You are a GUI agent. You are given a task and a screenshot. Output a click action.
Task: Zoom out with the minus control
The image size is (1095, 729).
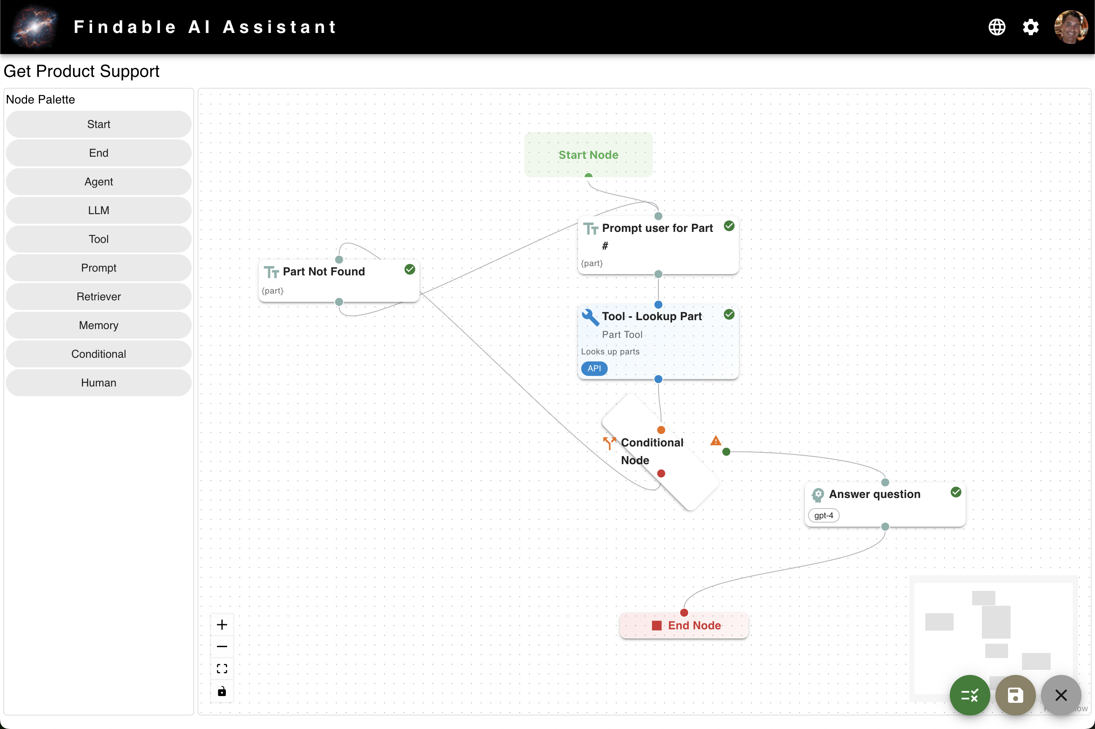point(222,646)
